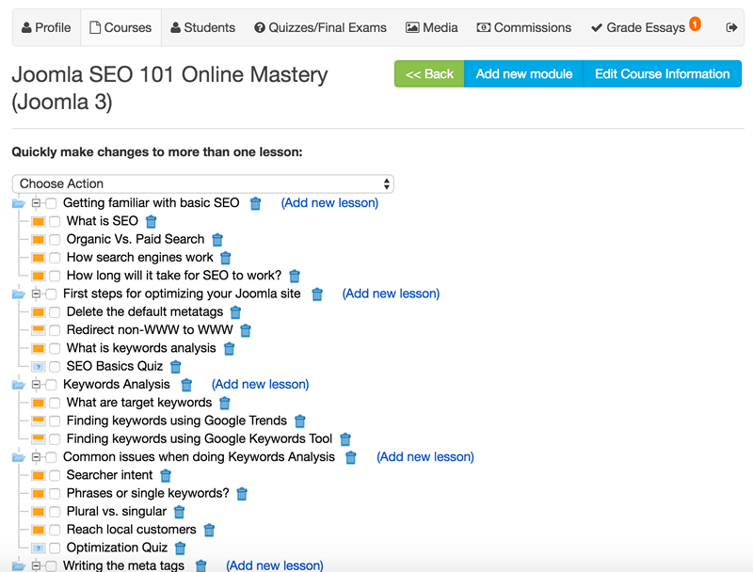Trash the 'First steps for optimizing your Joomla site' module
This screenshot has width=753, height=572.
tap(317, 294)
